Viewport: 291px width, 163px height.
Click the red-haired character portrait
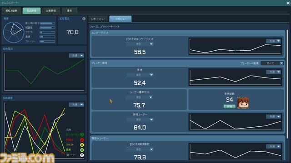[243, 102]
